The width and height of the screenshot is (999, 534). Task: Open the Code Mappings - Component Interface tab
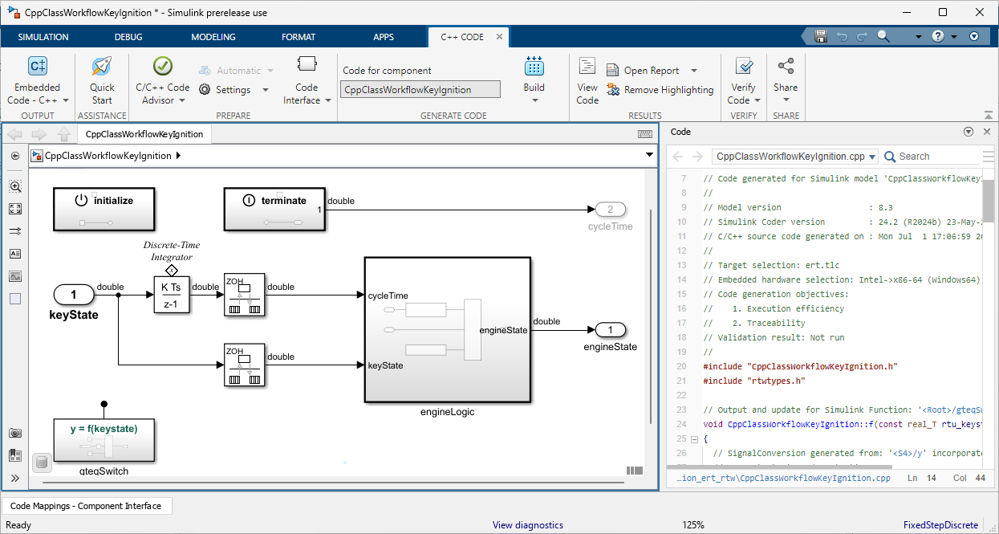click(86, 506)
